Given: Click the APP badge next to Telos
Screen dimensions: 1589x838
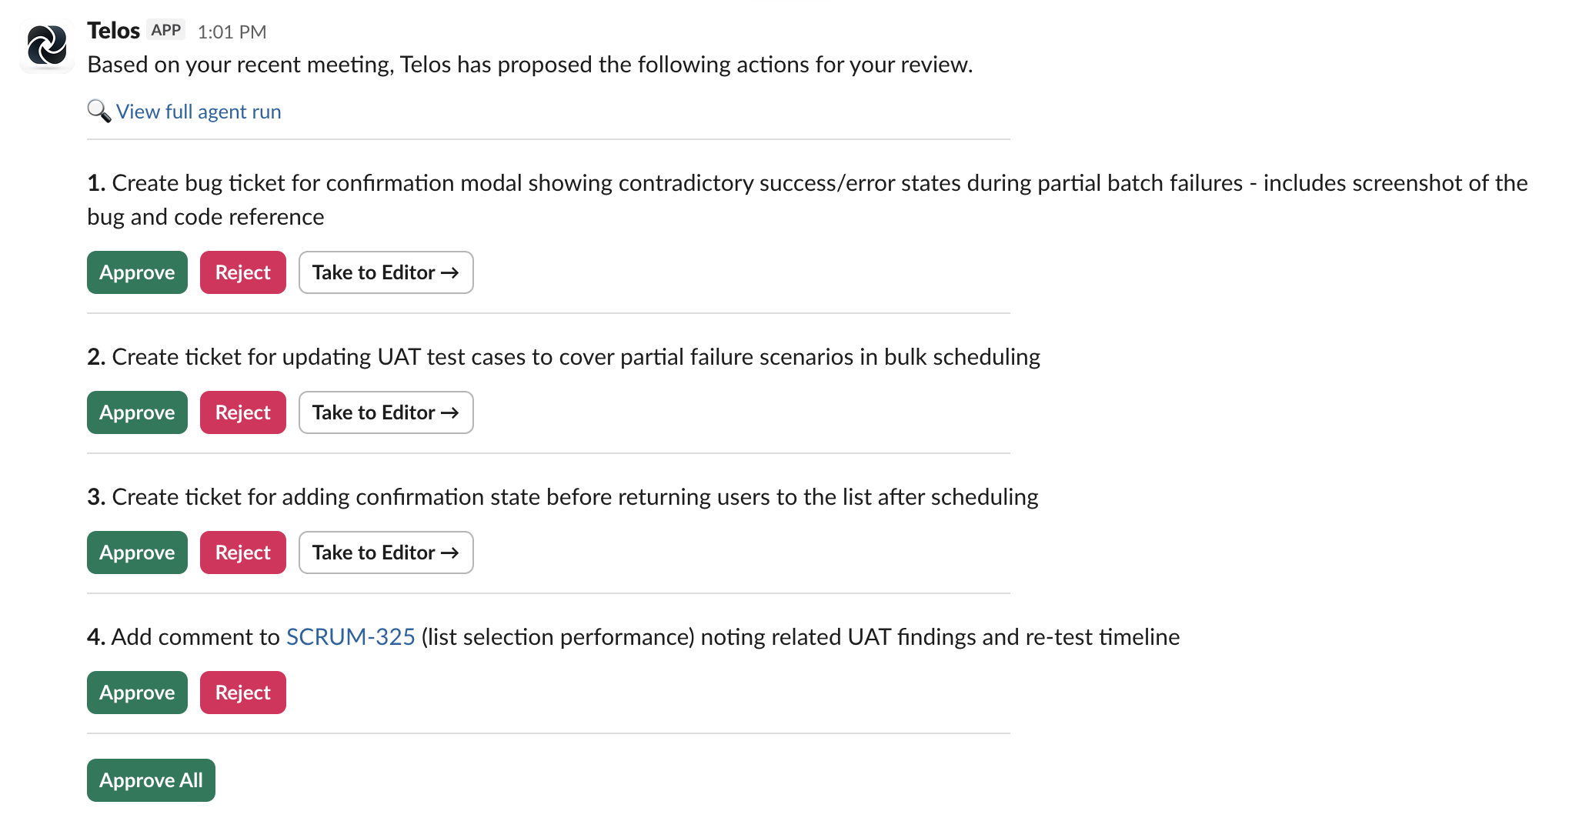Looking at the screenshot, I should (166, 29).
